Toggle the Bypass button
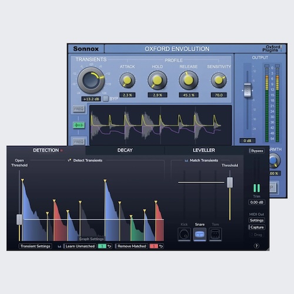 click(256, 151)
